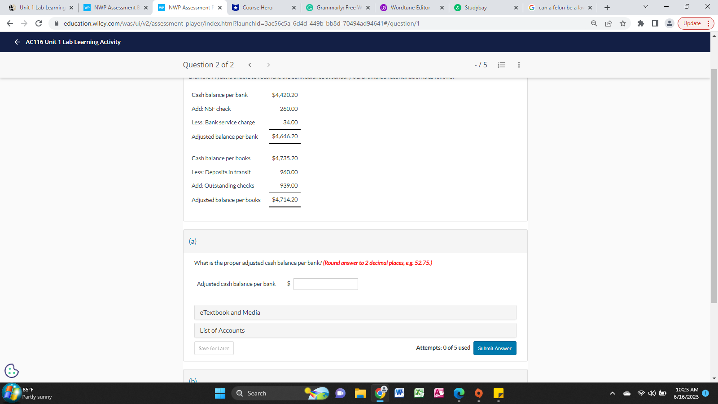Open Microsoft Access from the taskbar
Screen dimensions: 718x404
pos(439,393)
